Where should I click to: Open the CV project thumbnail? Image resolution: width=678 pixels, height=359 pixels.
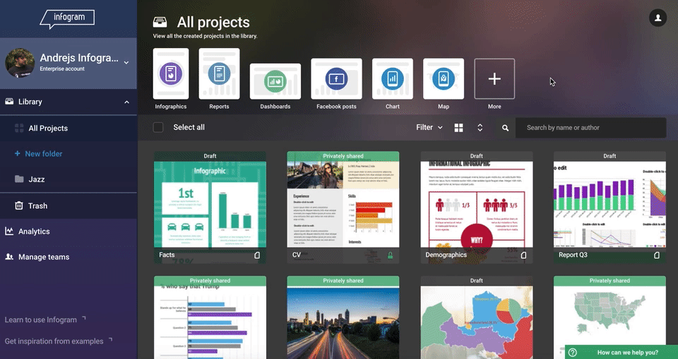(343, 207)
